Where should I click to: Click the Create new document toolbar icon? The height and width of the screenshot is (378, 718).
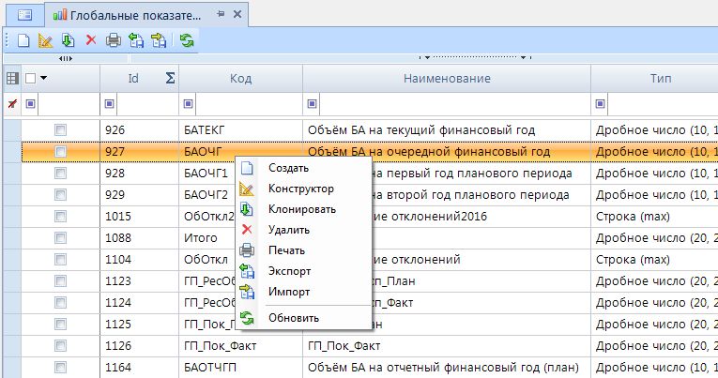click(x=23, y=40)
